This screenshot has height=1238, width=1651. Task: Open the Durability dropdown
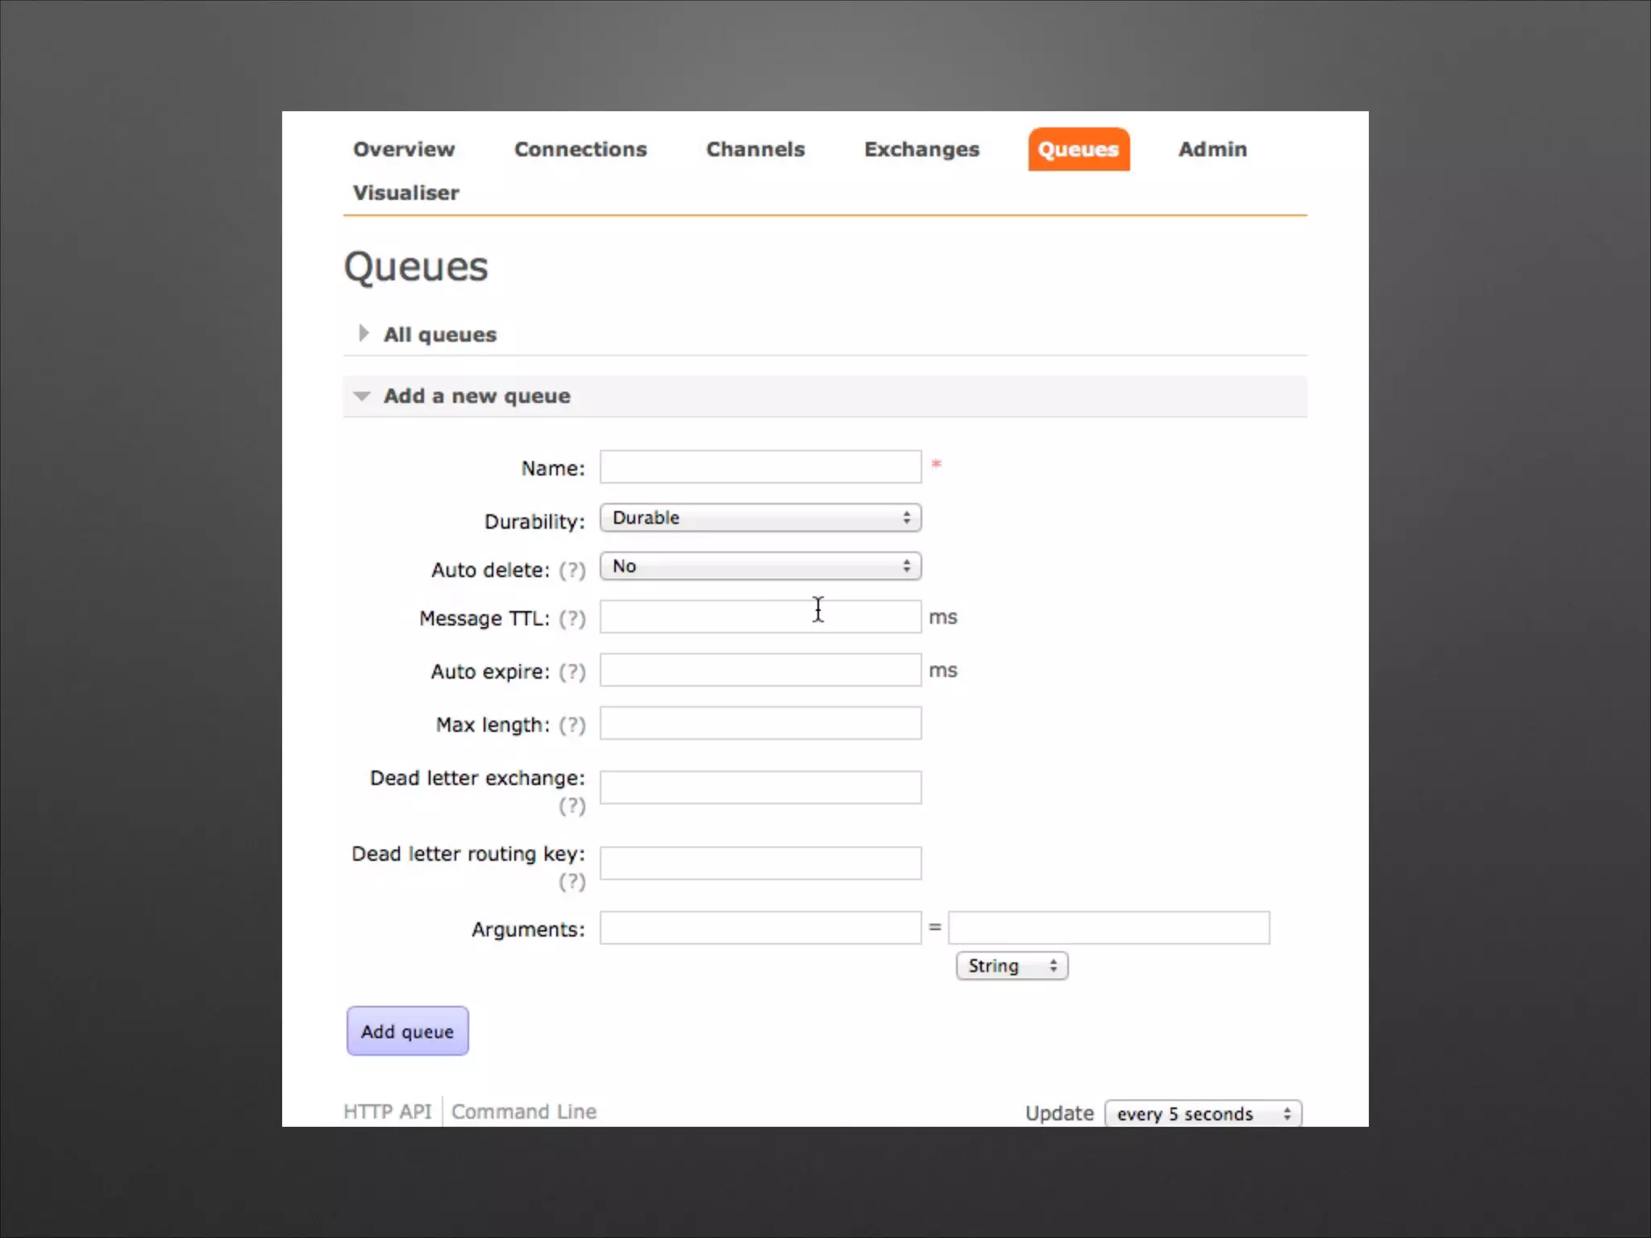[x=759, y=518]
